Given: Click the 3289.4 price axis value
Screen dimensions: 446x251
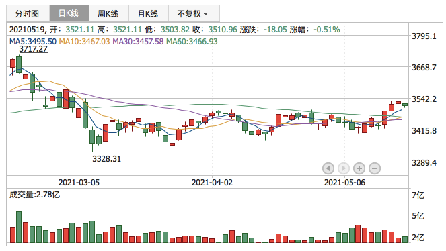Looking at the screenshot, I should coord(424,163).
